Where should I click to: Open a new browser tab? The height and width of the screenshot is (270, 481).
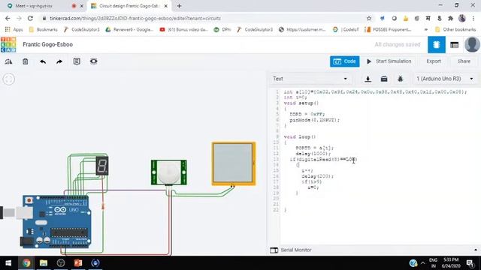click(x=179, y=6)
